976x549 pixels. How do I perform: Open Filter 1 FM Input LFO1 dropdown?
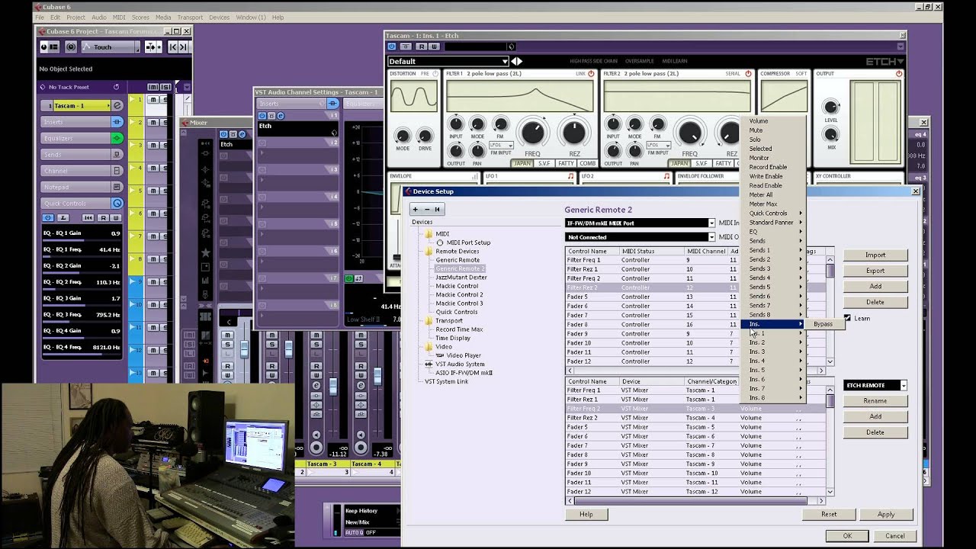click(x=501, y=145)
